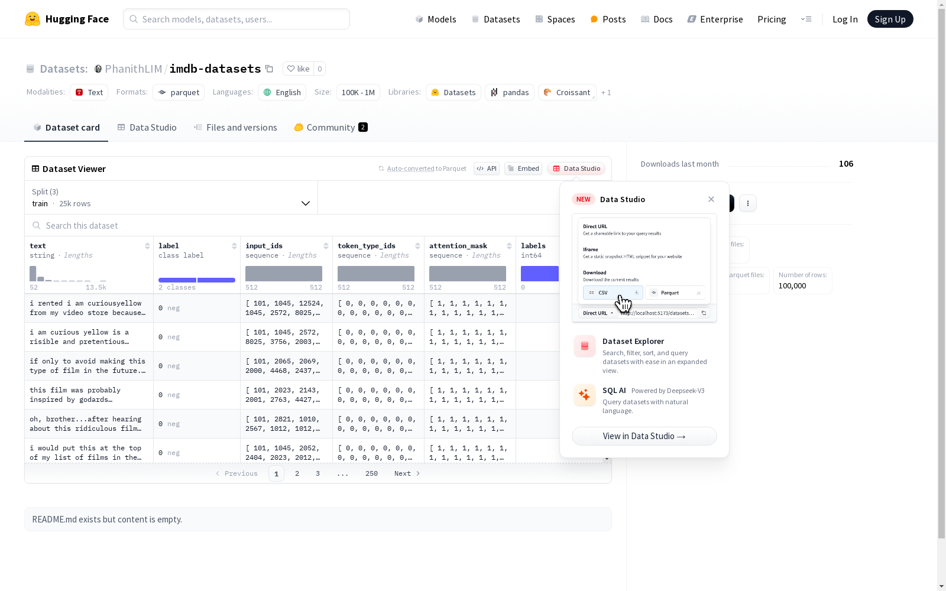This screenshot has width=946, height=591.
Task: Filter by the Text modality tag
Action: (89, 92)
